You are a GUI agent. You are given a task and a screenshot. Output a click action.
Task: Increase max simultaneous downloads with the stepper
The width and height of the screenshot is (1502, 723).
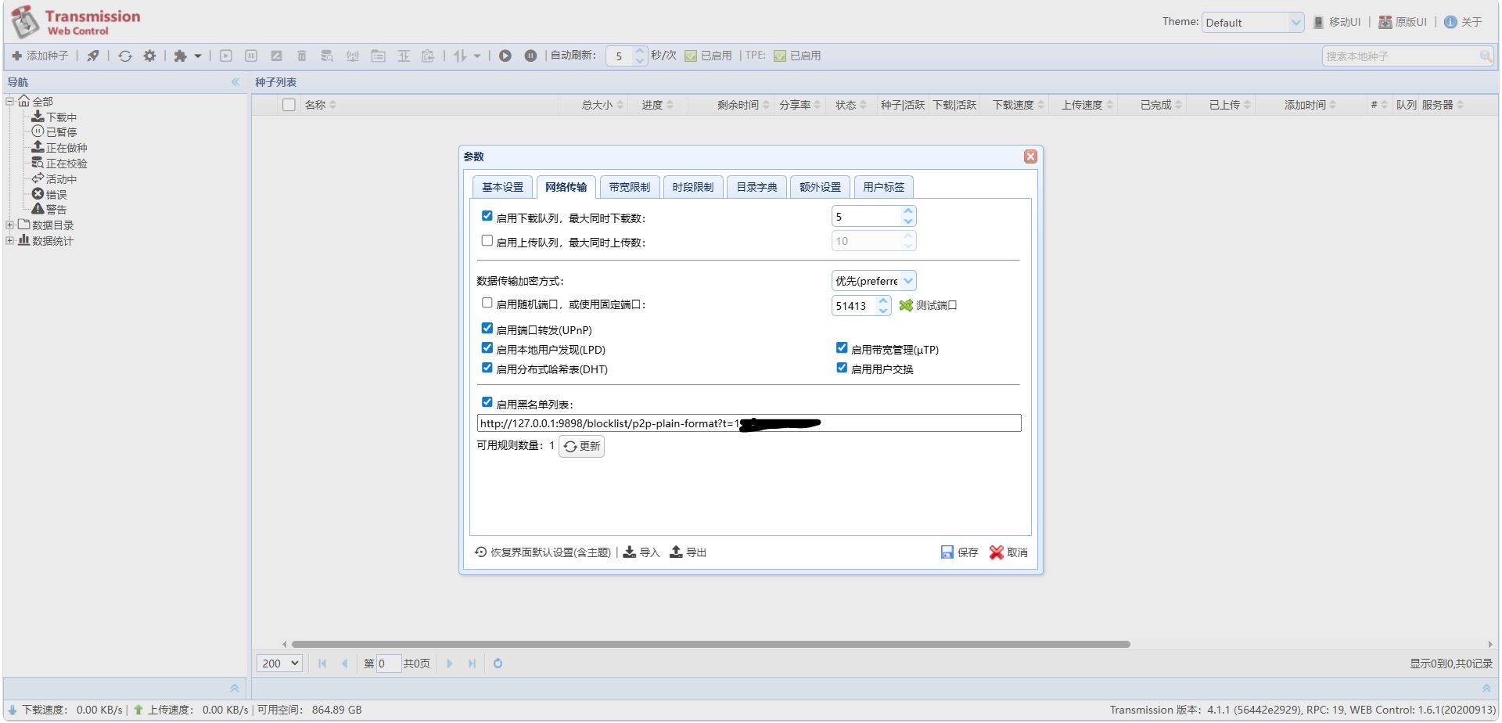point(907,210)
